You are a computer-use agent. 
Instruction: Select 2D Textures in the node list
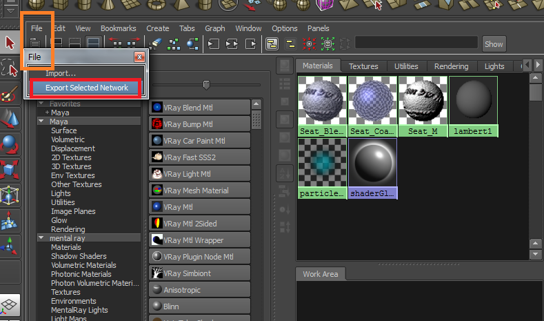tap(71, 157)
